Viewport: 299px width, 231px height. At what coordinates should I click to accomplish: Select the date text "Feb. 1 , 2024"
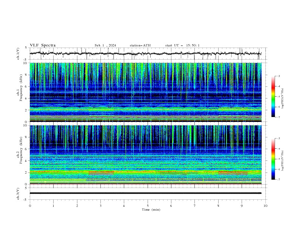click(x=105, y=45)
